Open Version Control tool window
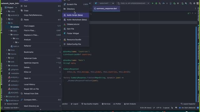Image resolution: width=200 pixels, height=112 pixels. (x=11, y=104)
